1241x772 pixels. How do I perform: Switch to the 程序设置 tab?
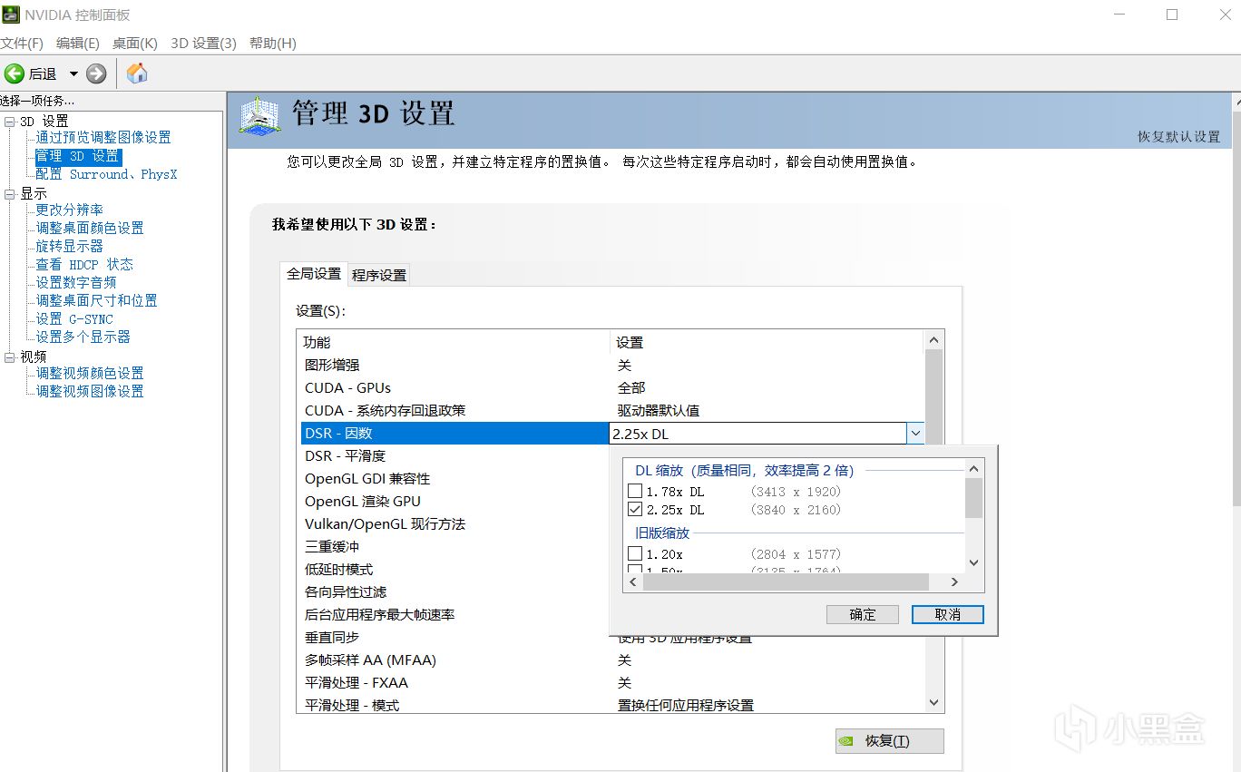(379, 275)
